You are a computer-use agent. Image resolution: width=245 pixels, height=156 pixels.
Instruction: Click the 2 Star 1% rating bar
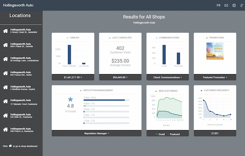[x=106, y=117]
